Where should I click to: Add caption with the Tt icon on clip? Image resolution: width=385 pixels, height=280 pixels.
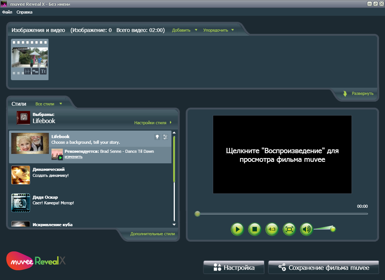[x=43, y=71]
